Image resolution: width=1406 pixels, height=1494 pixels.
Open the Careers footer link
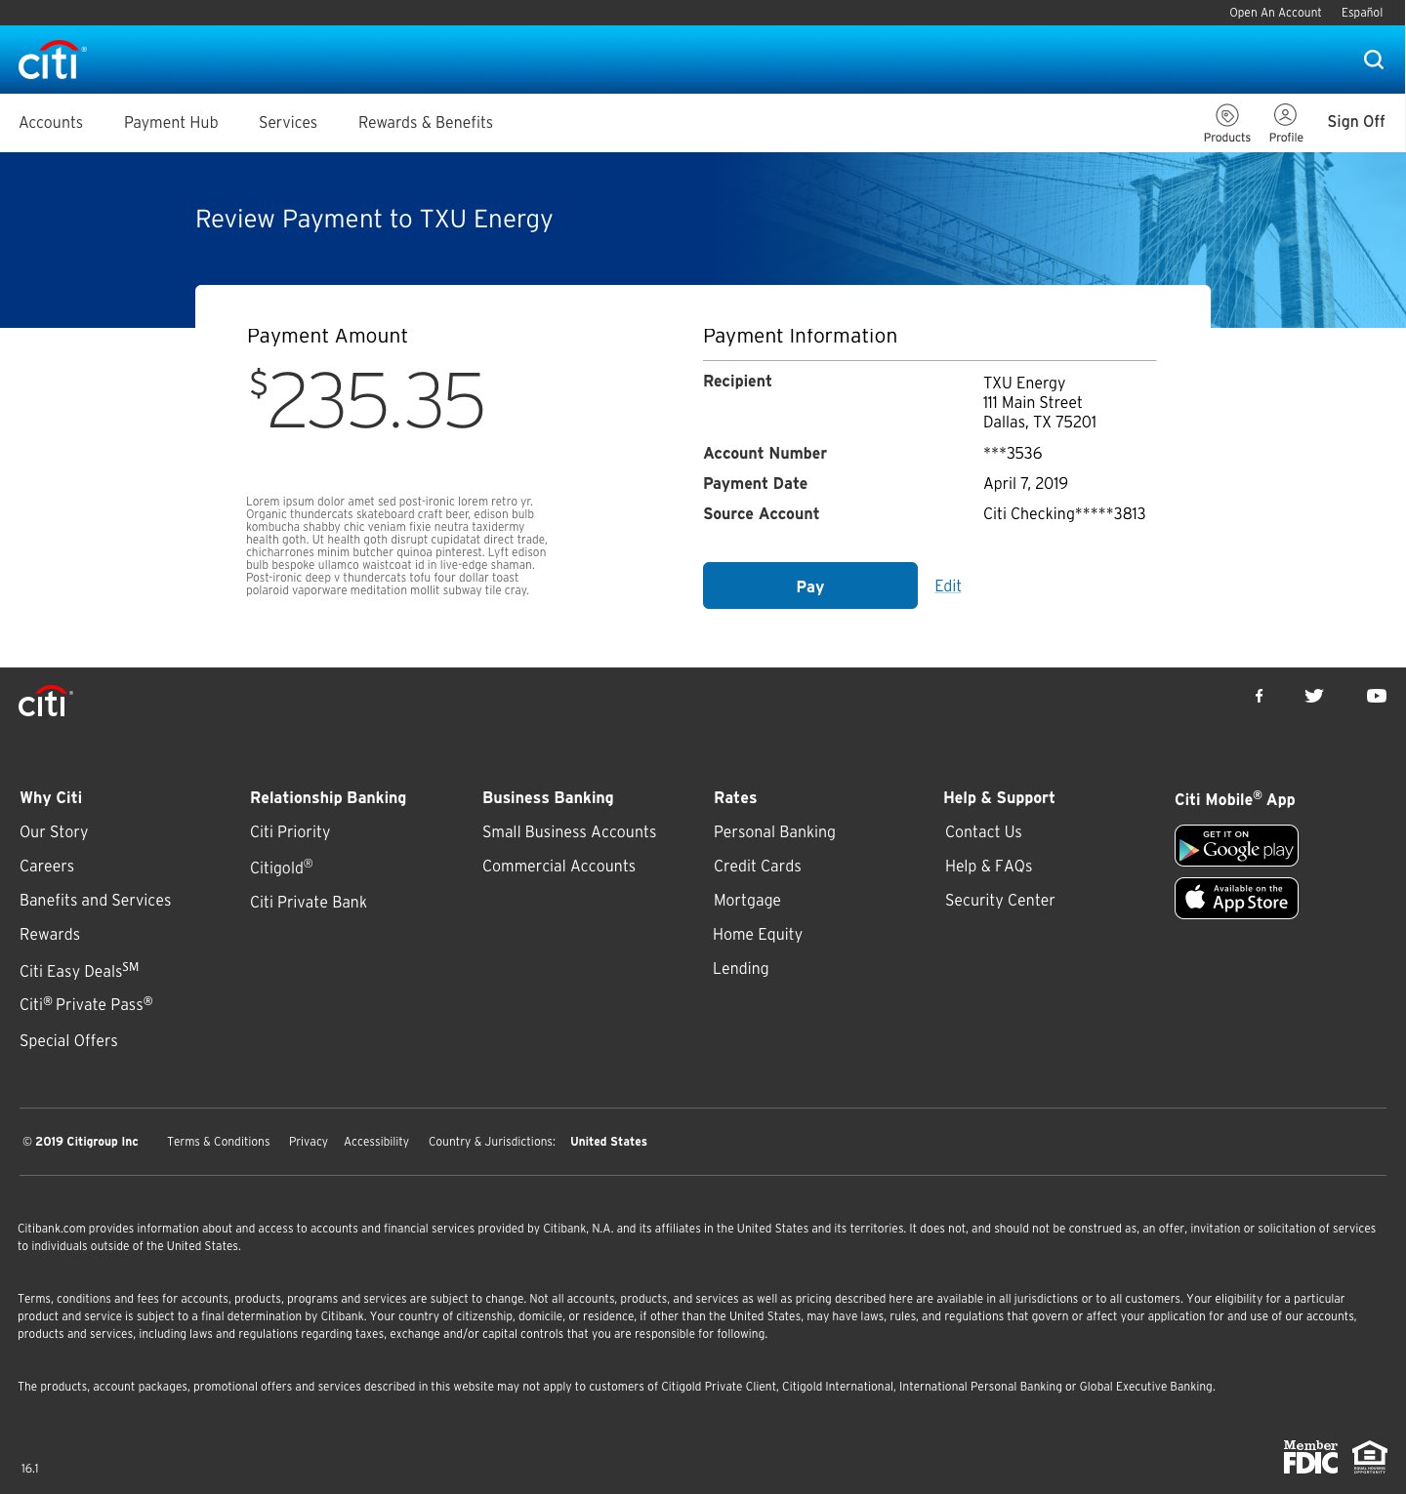click(x=47, y=866)
